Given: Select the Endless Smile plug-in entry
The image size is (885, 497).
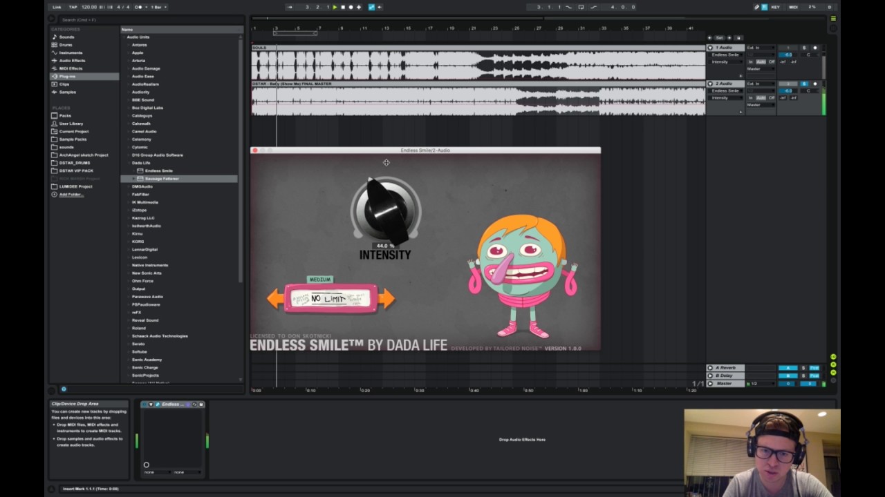Looking at the screenshot, I should click(158, 170).
